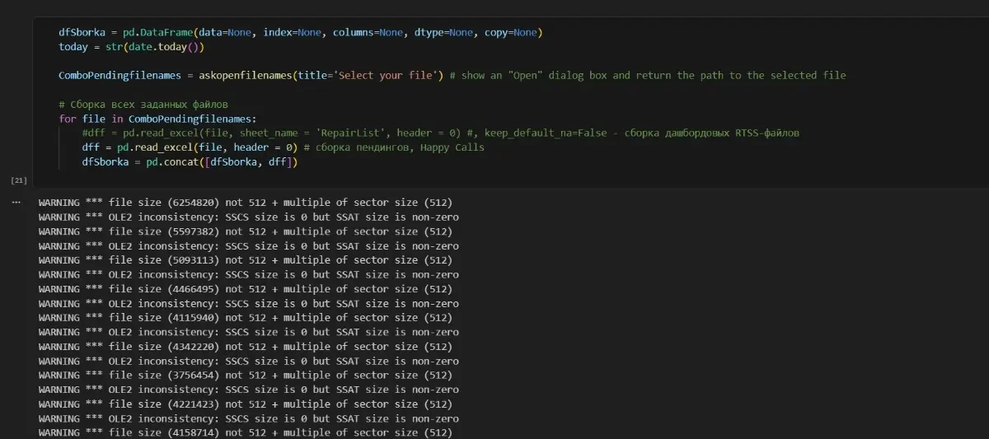Click the warning with file size 4115940
This screenshot has height=439, width=989.
tap(245, 318)
